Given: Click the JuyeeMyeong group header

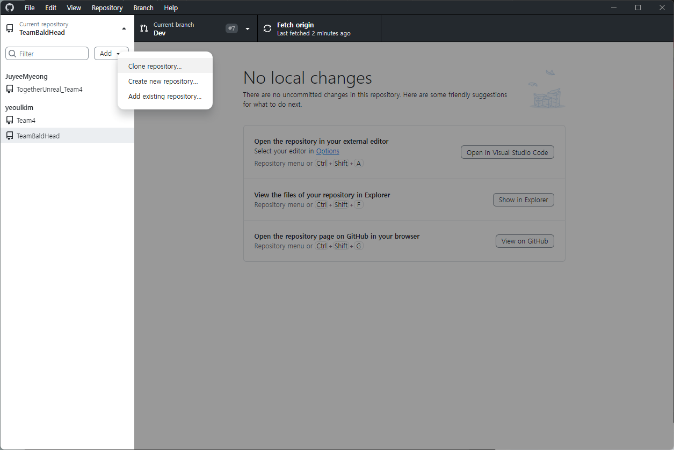Looking at the screenshot, I should (26, 77).
